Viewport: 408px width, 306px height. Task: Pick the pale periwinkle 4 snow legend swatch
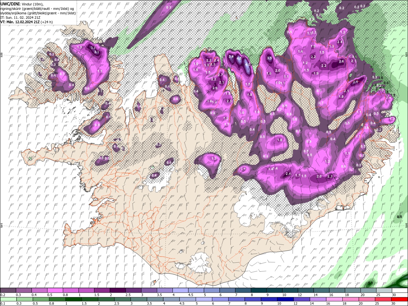[x=180, y=290]
